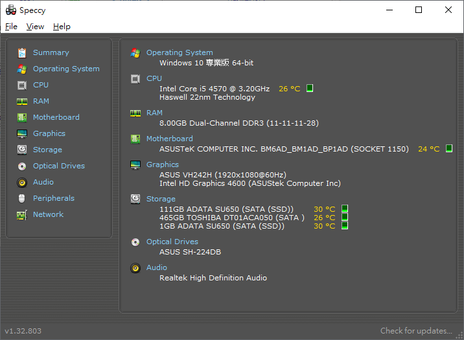
Task: Open the File menu
Action: [x=11, y=27]
